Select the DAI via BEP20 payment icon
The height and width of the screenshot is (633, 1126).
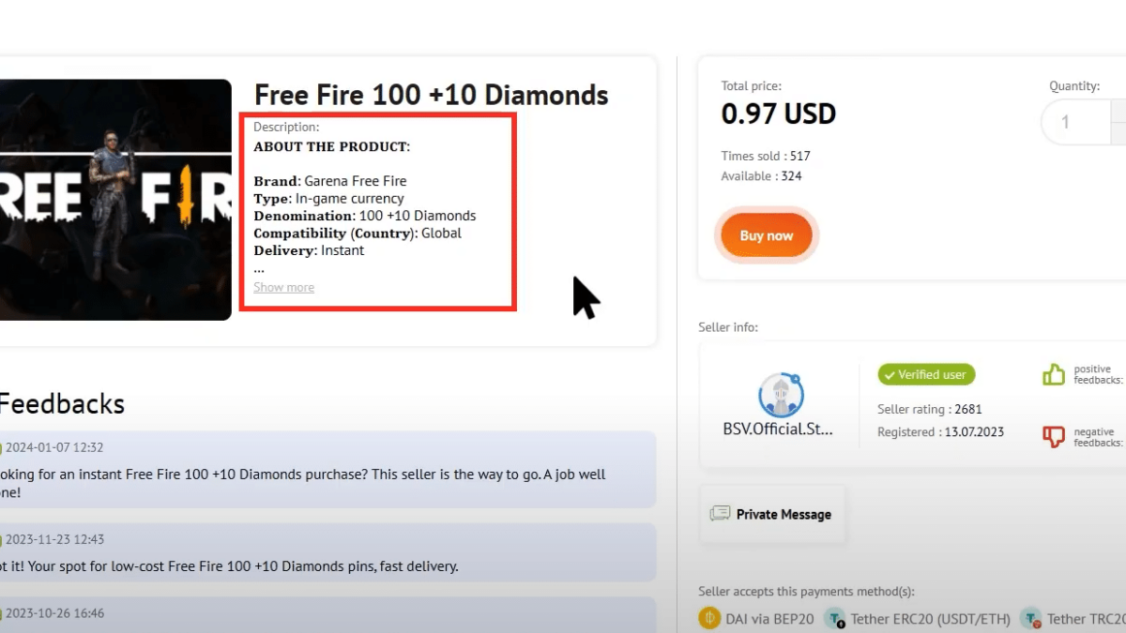pyautogui.click(x=708, y=619)
